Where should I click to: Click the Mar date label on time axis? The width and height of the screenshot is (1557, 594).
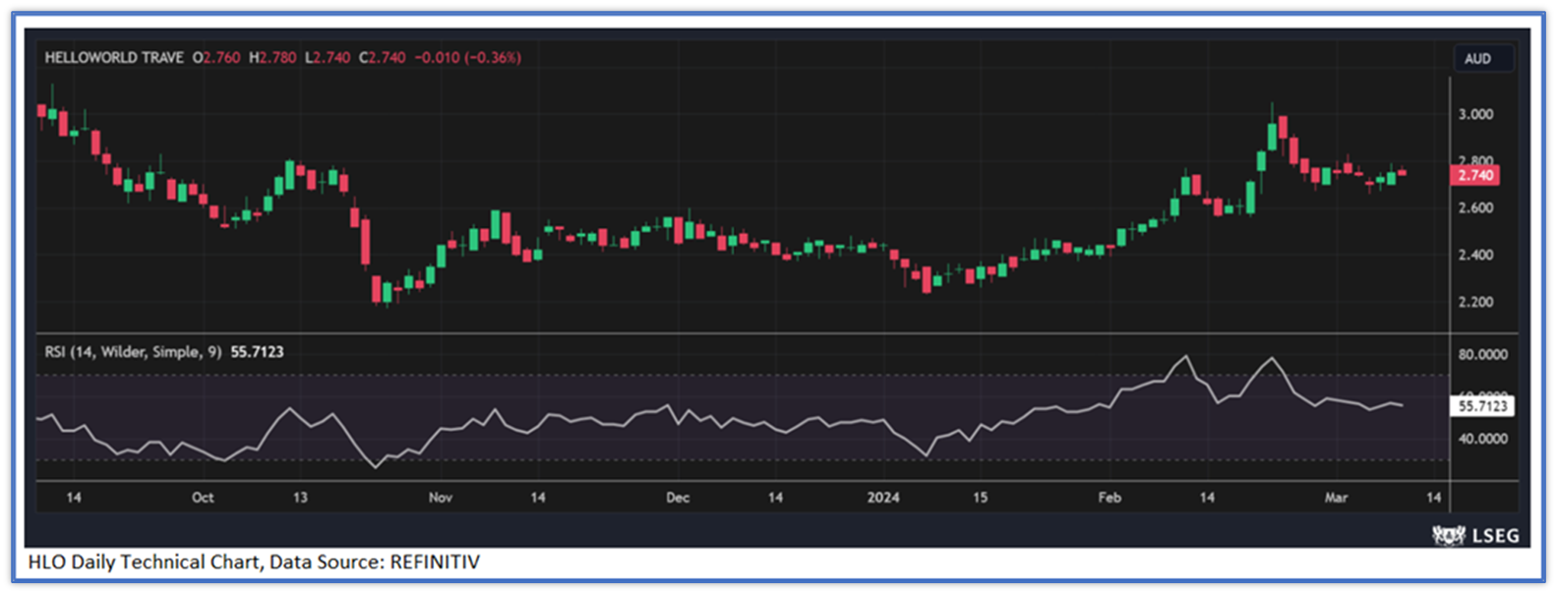point(1336,498)
